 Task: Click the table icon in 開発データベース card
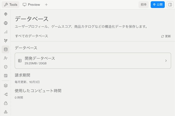[20, 61]
